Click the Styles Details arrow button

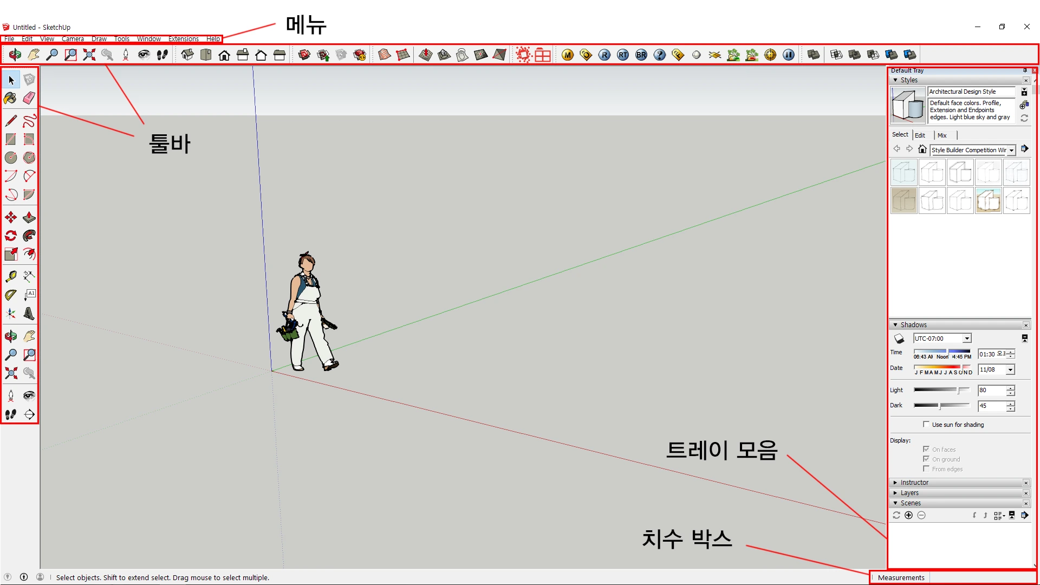pyautogui.click(x=1025, y=149)
